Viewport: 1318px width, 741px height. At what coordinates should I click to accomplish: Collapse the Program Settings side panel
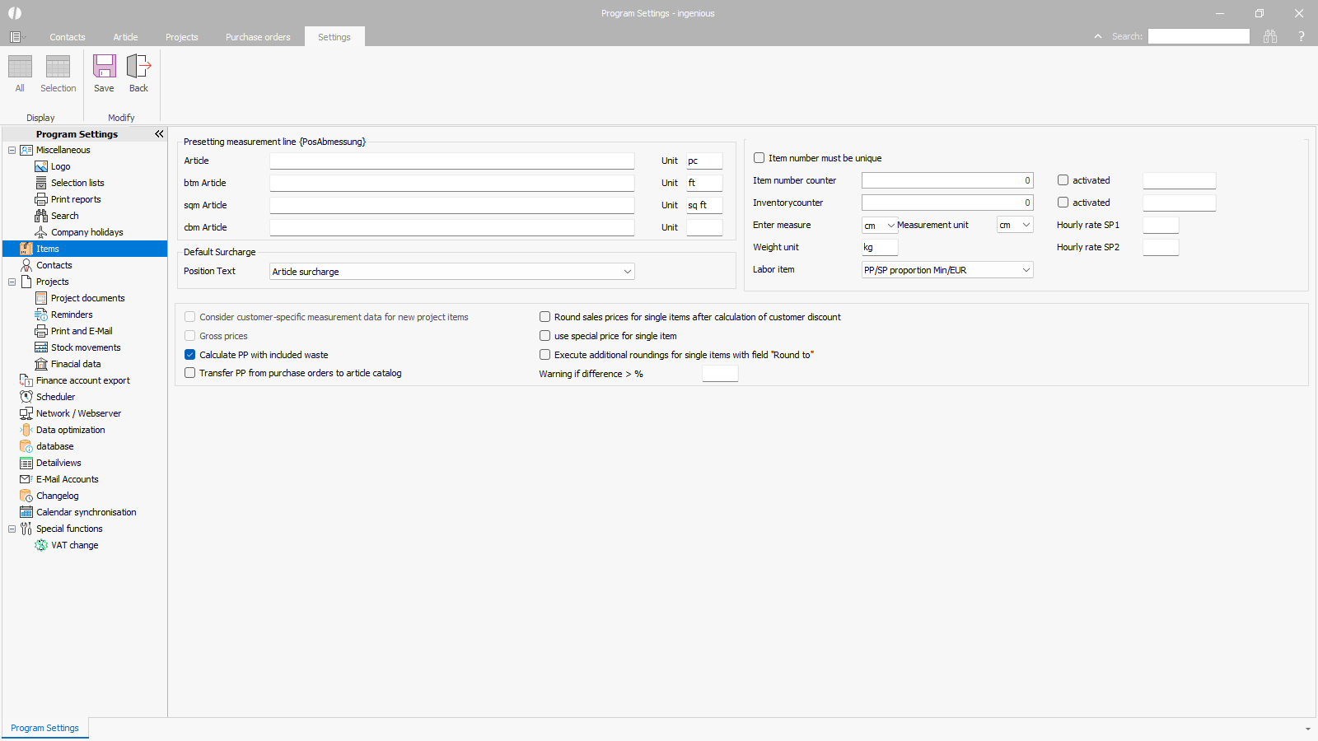(x=159, y=134)
